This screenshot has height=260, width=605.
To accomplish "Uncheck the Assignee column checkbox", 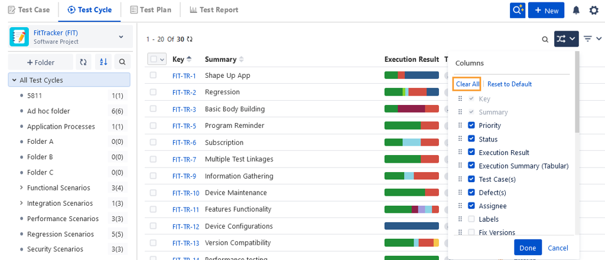I will [471, 206].
